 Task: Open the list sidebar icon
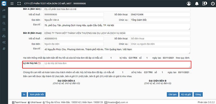4,17
